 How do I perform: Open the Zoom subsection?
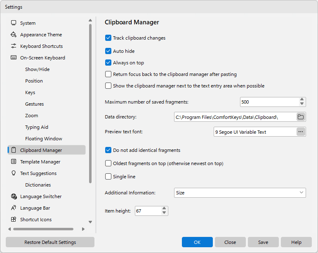coord(31,116)
